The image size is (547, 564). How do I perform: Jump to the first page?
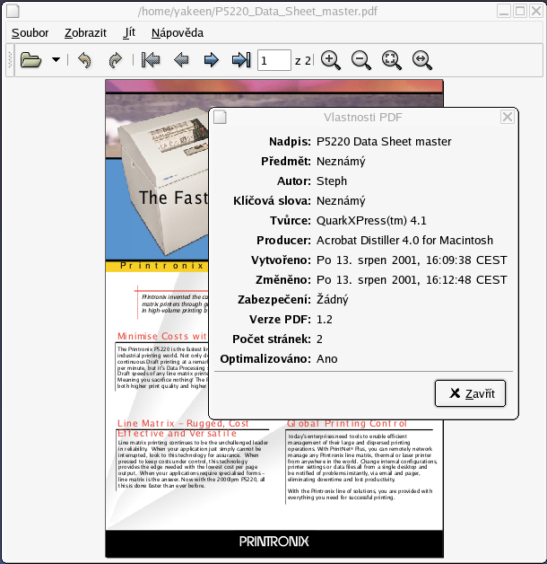point(151,59)
